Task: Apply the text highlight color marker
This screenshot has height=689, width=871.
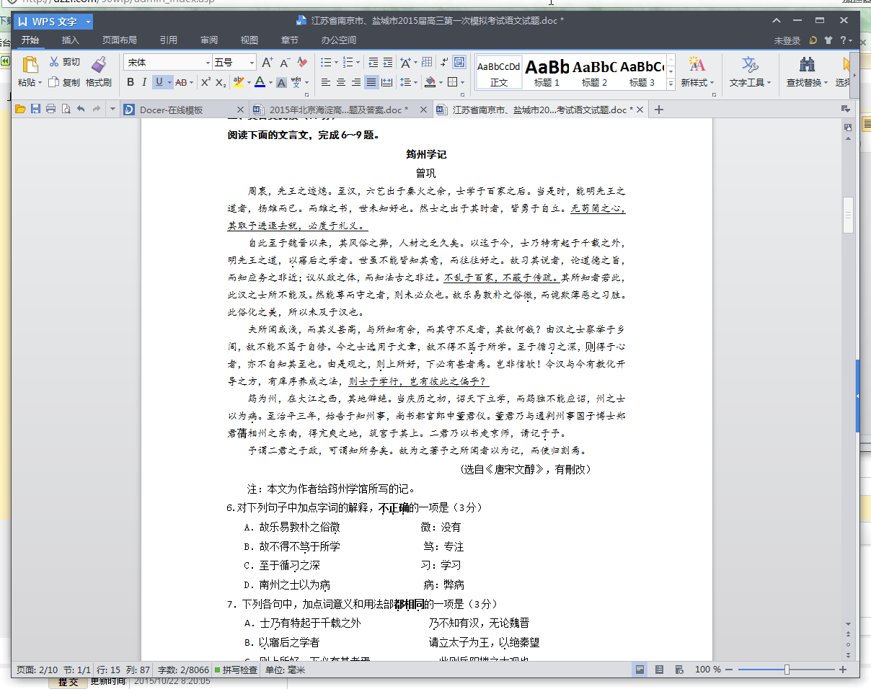Action: 238,82
